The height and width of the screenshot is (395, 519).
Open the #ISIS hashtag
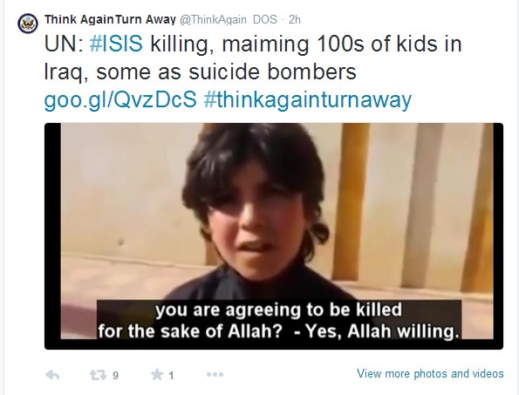coord(116,44)
